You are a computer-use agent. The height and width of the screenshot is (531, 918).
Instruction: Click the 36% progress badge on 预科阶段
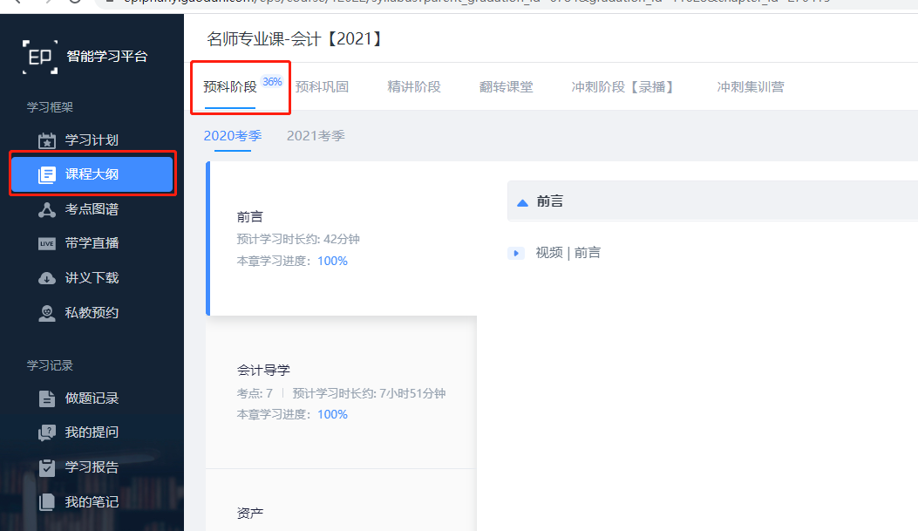(272, 82)
